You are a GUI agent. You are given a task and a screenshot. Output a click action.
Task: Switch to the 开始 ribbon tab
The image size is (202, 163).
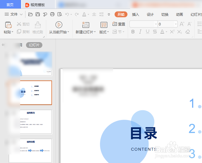click(121, 14)
